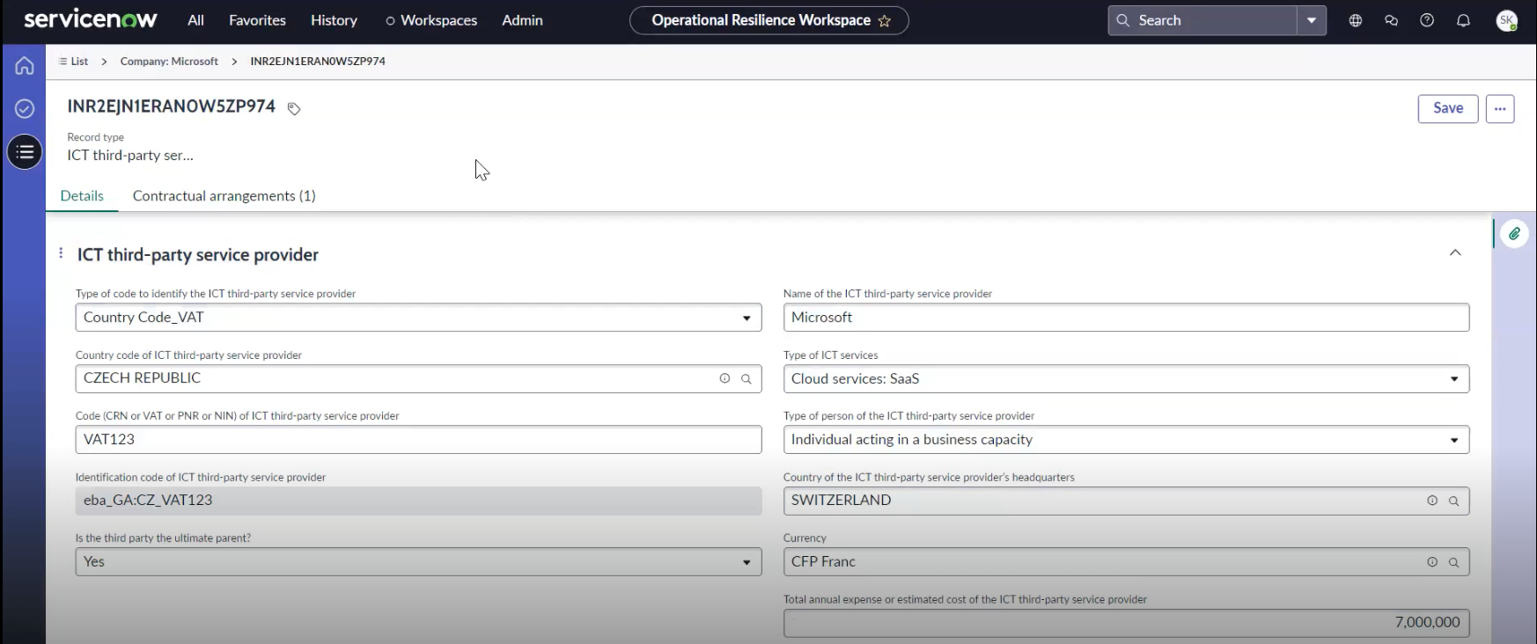
Task: Open the checkmark tasks sidebar icon
Action: 25,108
